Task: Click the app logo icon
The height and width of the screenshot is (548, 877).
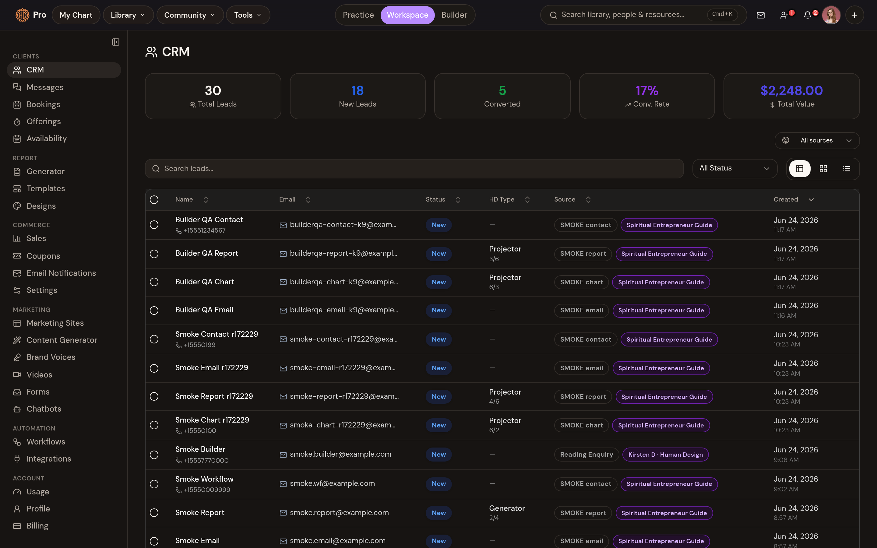Action: click(22, 15)
